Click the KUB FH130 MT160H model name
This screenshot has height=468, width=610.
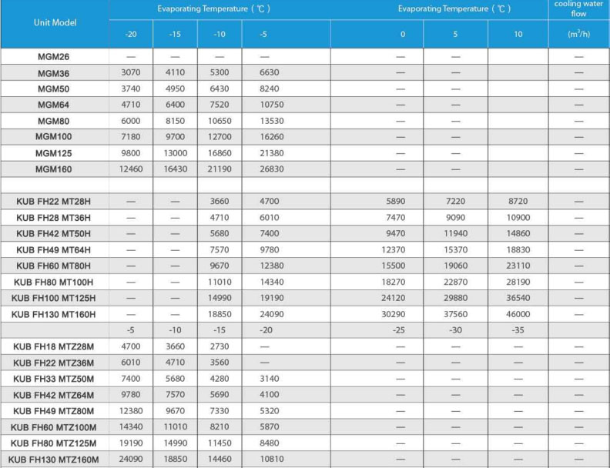[x=54, y=314]
